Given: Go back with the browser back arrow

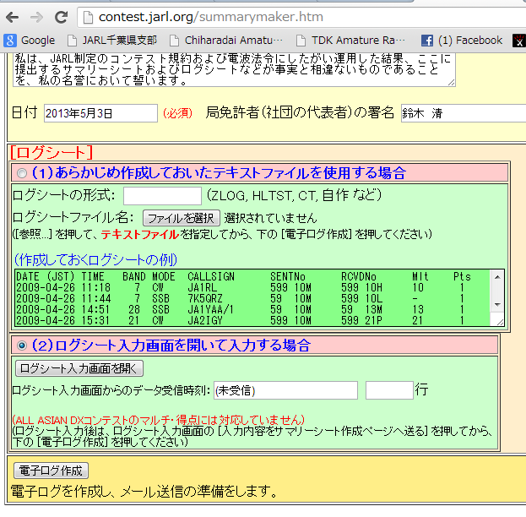Looking at the screenshot, I should [13, 17].
